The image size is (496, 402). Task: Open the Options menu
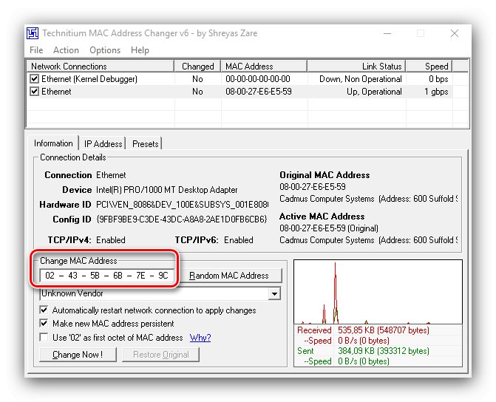point(105,50)
